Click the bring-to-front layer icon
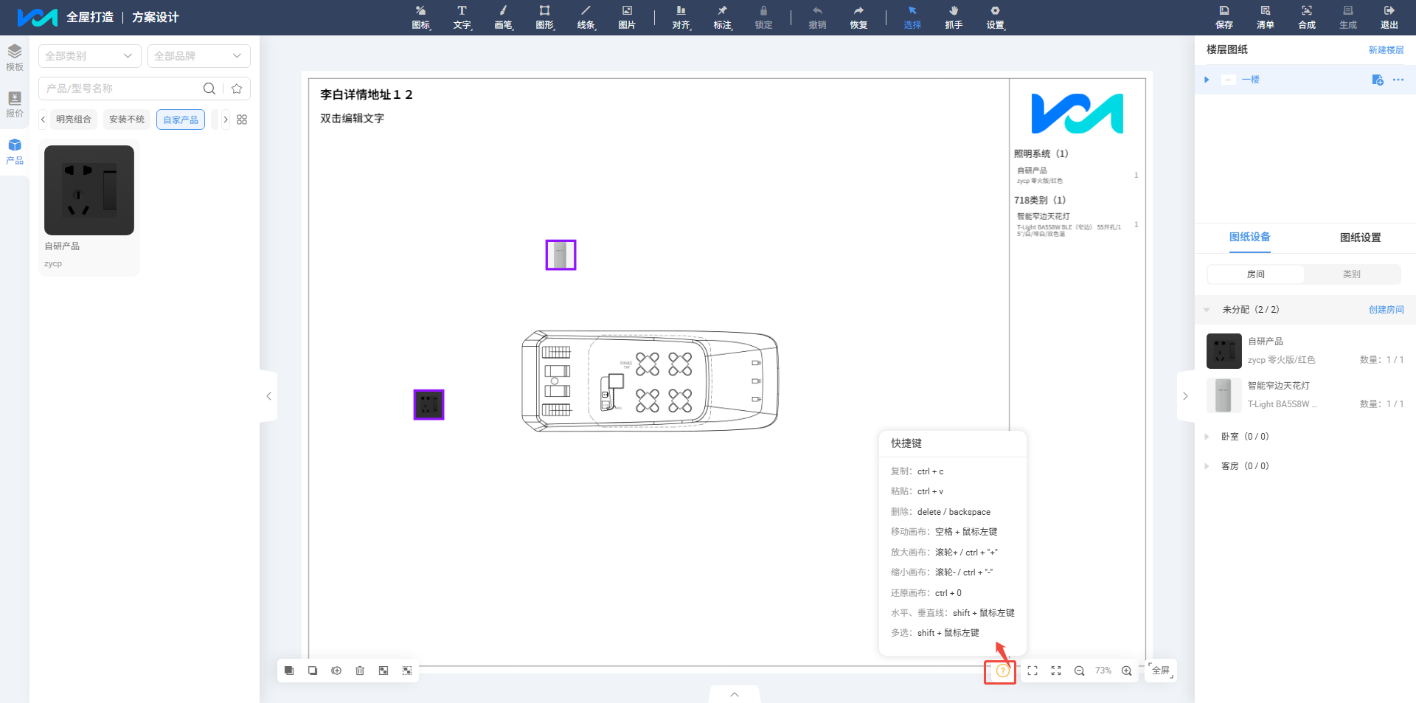Image resolution: width=1416 pixels, height=703 pixels. click(x=289, y=671)
